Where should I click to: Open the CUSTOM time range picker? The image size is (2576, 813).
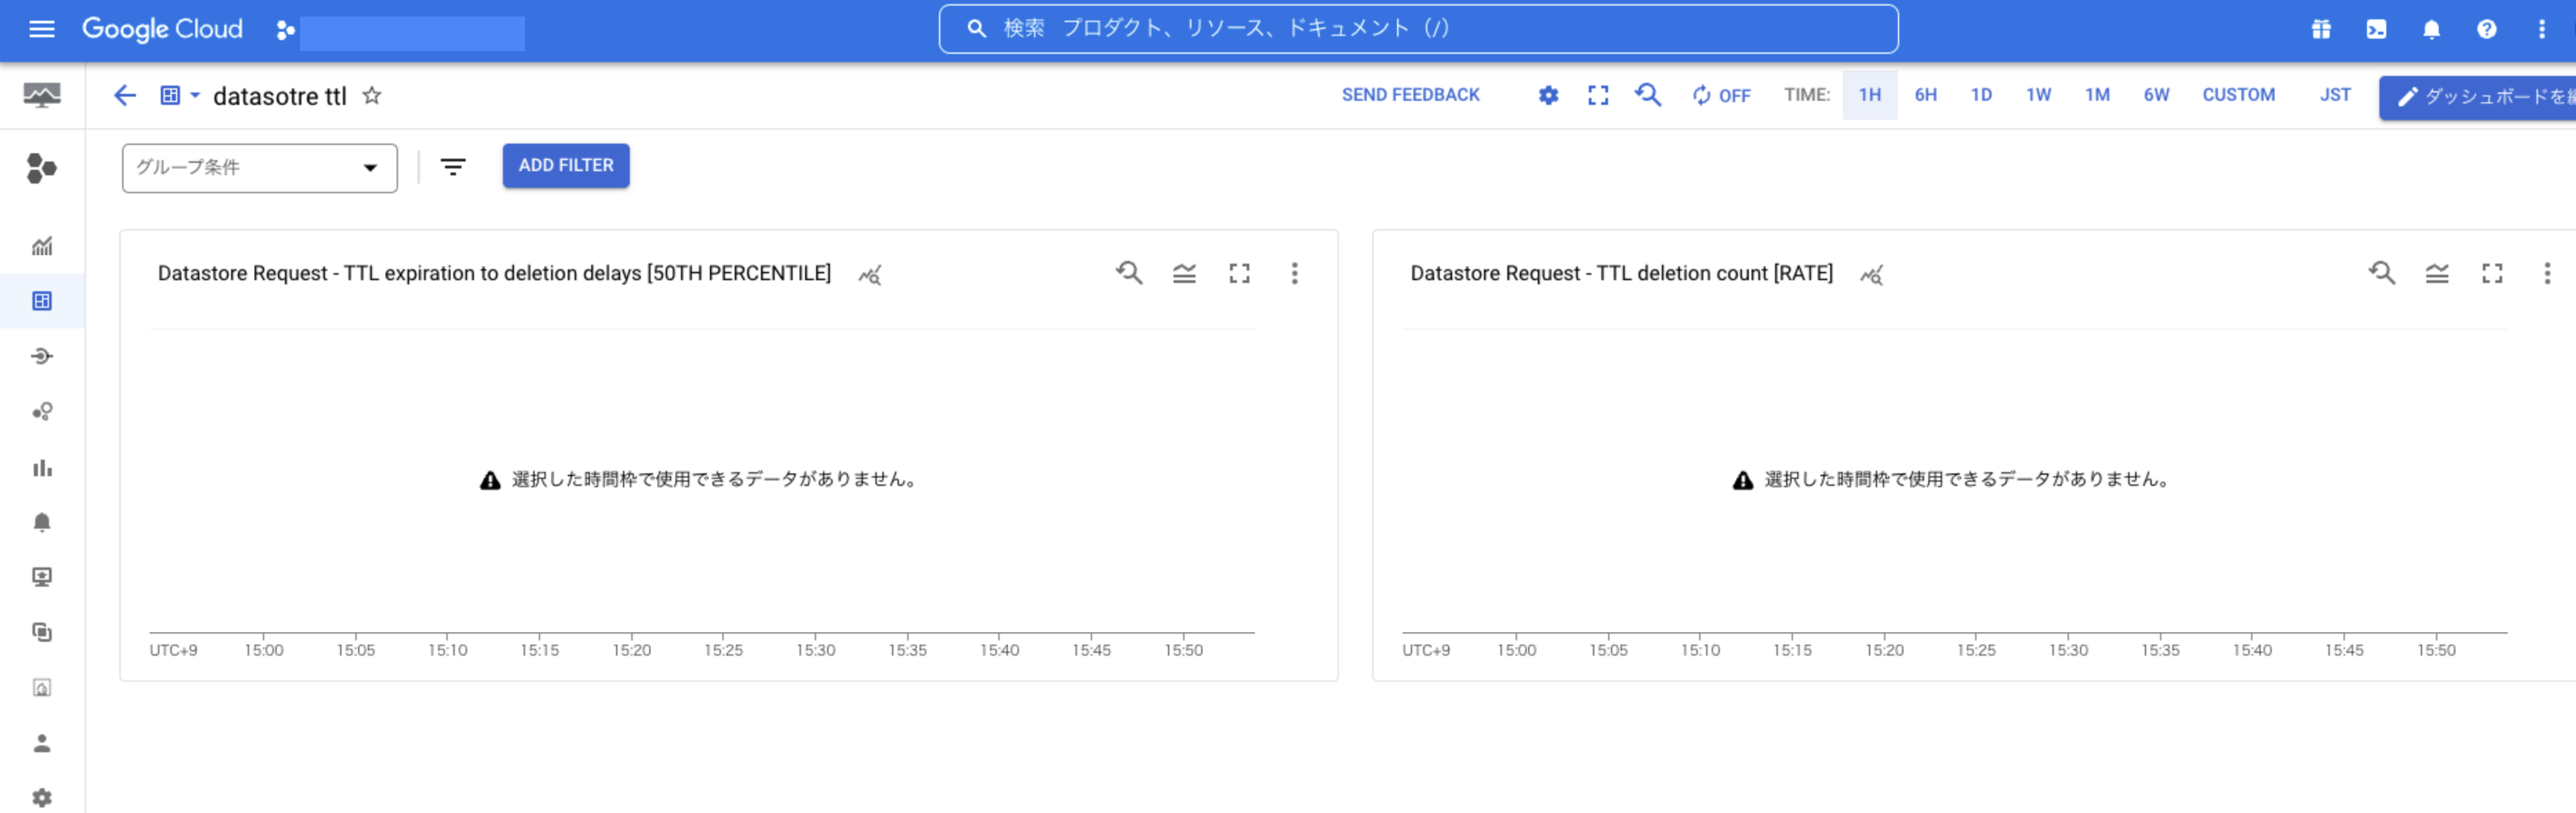(x=2238, y=95)
